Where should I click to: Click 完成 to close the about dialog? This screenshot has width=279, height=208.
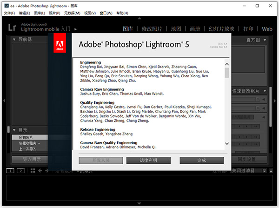pos(202,160)
